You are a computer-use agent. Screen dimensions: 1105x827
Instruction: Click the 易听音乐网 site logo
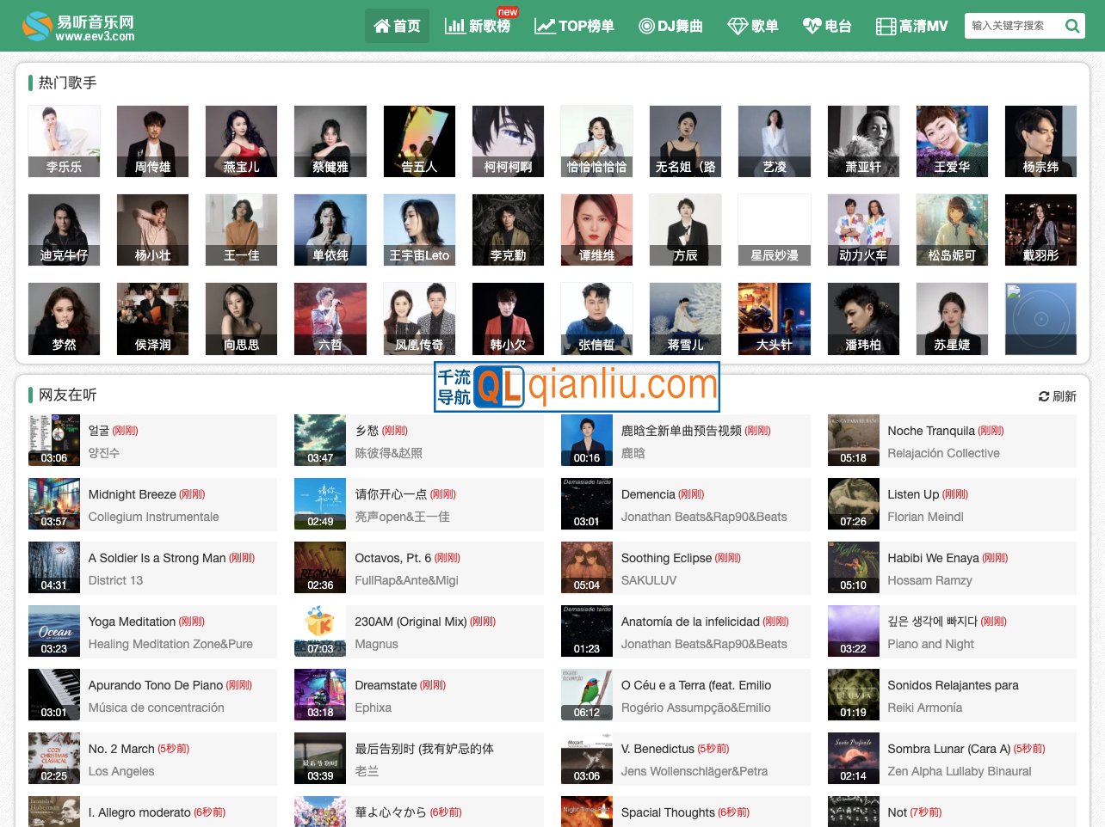tap(79, 26)
